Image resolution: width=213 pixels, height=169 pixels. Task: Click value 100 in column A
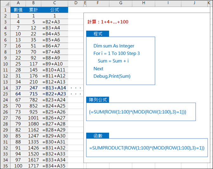click(18, 166)
